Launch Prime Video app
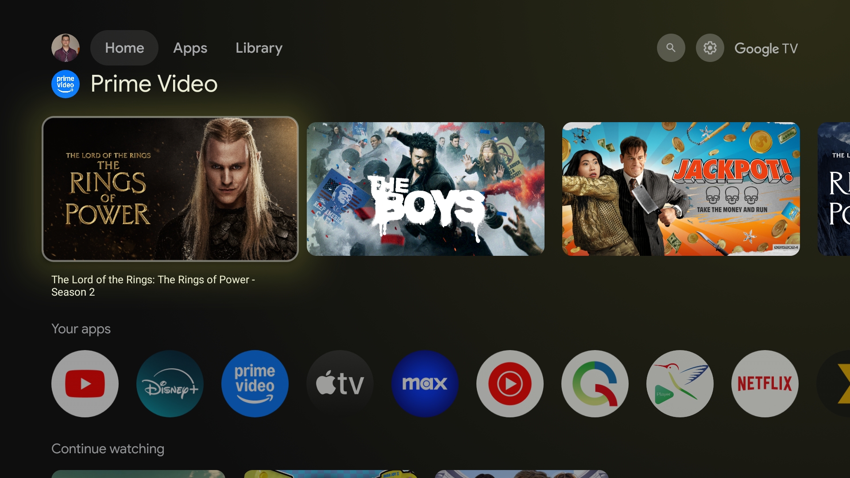Screen dimensions: 850x478 click(x=255, y=382)
